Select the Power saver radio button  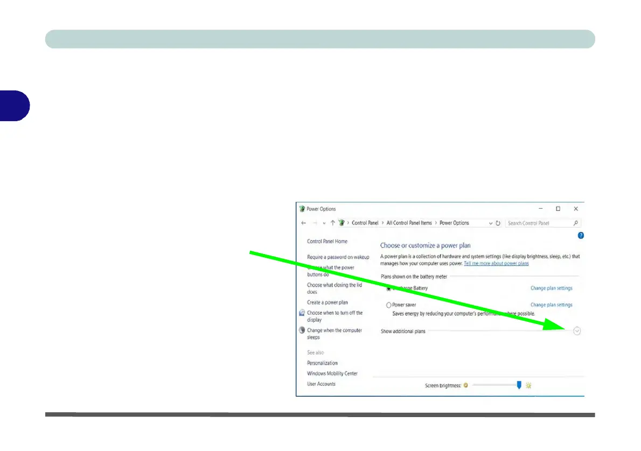(388, 305)
